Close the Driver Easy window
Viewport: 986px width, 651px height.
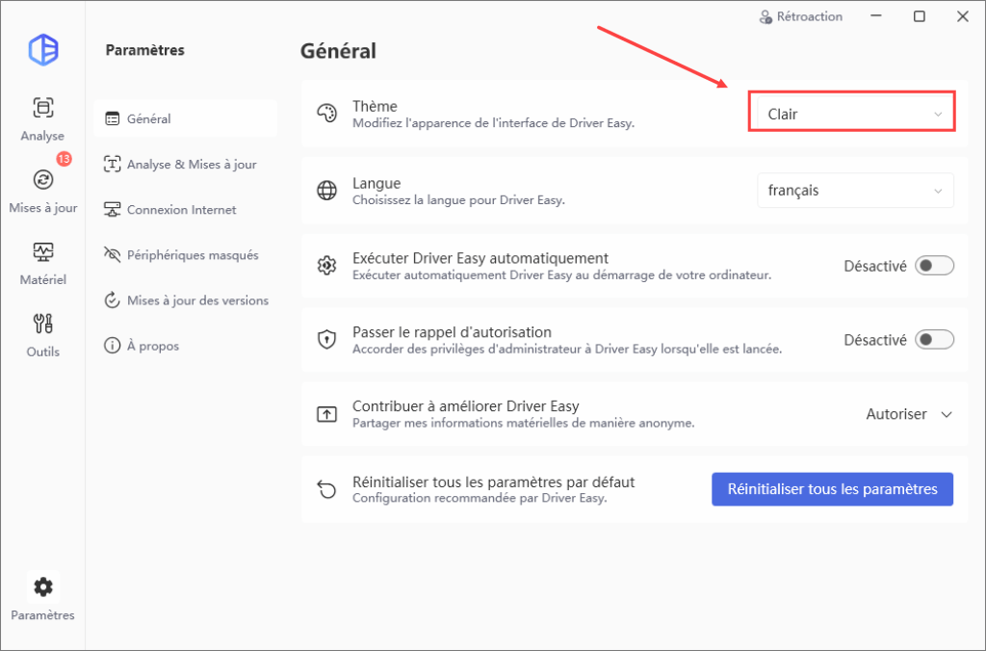(963, 16)
